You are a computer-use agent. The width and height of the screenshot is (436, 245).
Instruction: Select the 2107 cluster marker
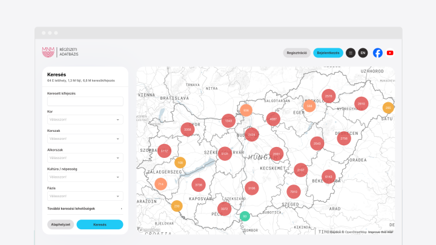300,170
